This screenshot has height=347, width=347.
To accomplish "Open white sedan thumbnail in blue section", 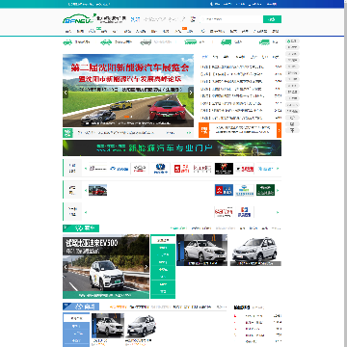I will pyautogui.click(x=108, y=325).
